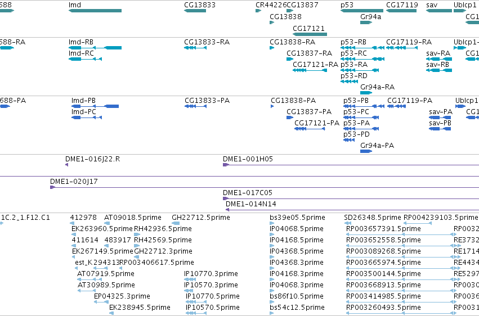
Task: Click the CG13838 gene label
Action: pyautogui.click(x=285, y=17)
